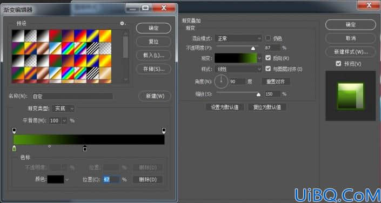
Task: Click the 角度 value field showing 90
Action: click(x=237, y=82)
